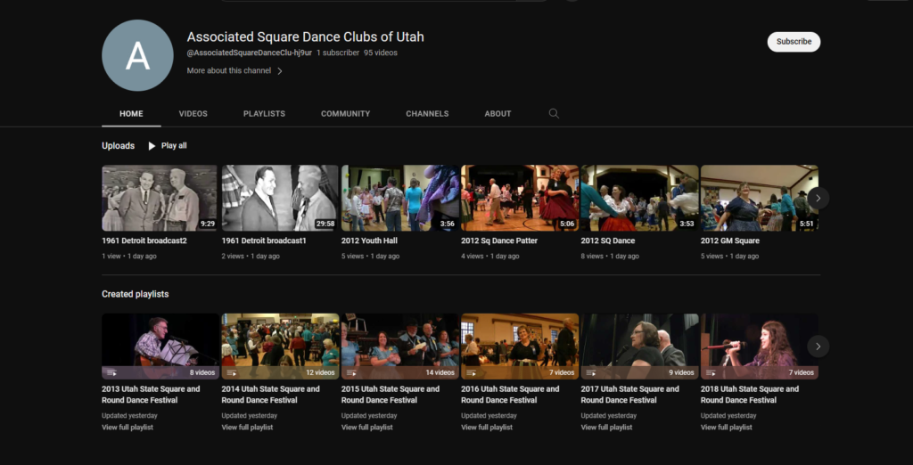The image size is (913, 465).
Task: View full playlist for 2013 festival
Action: point(127,428)
